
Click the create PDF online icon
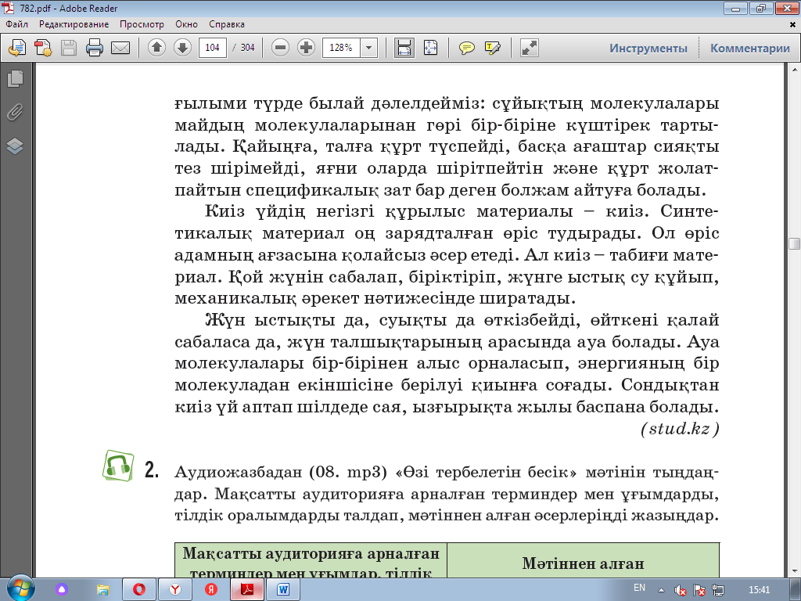click(17, 48)
